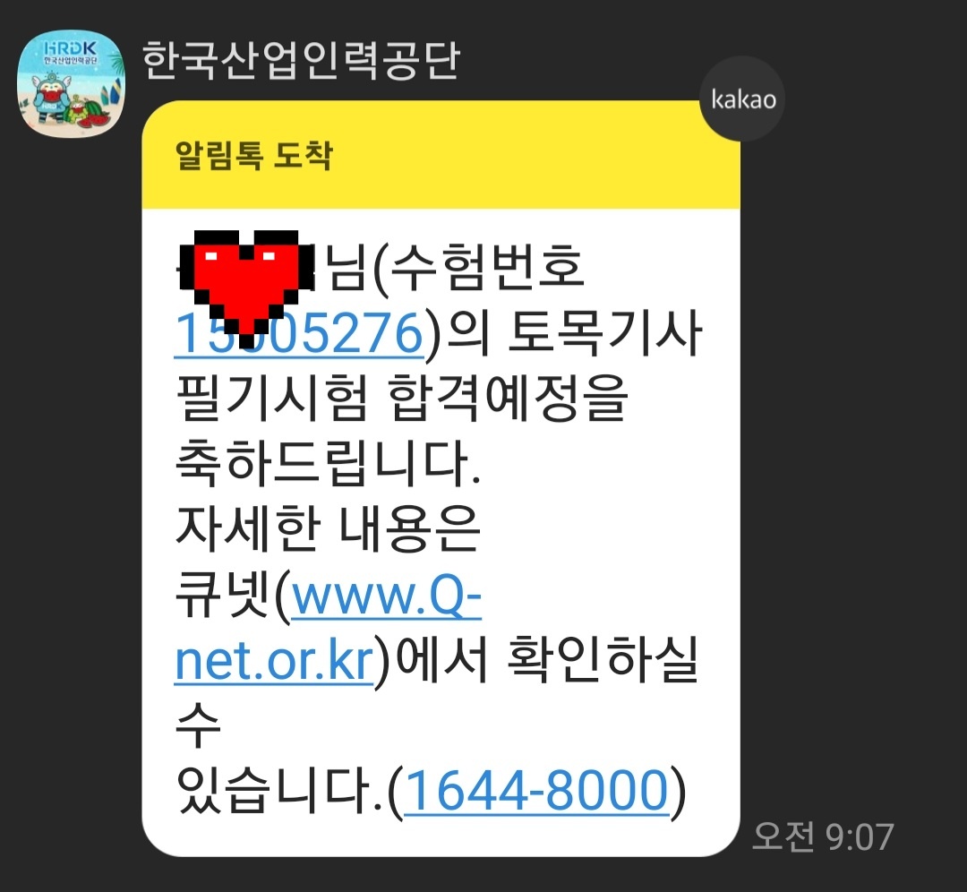The height and width of the screenshot is (892, 967).
Task: Tap 있습니다. at the message end
Action: [x=279, y=790]
